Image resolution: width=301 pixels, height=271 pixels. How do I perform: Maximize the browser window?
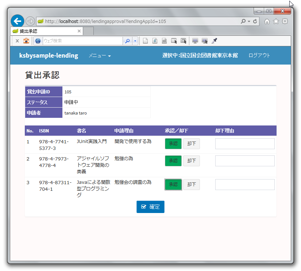click(269, 11)
